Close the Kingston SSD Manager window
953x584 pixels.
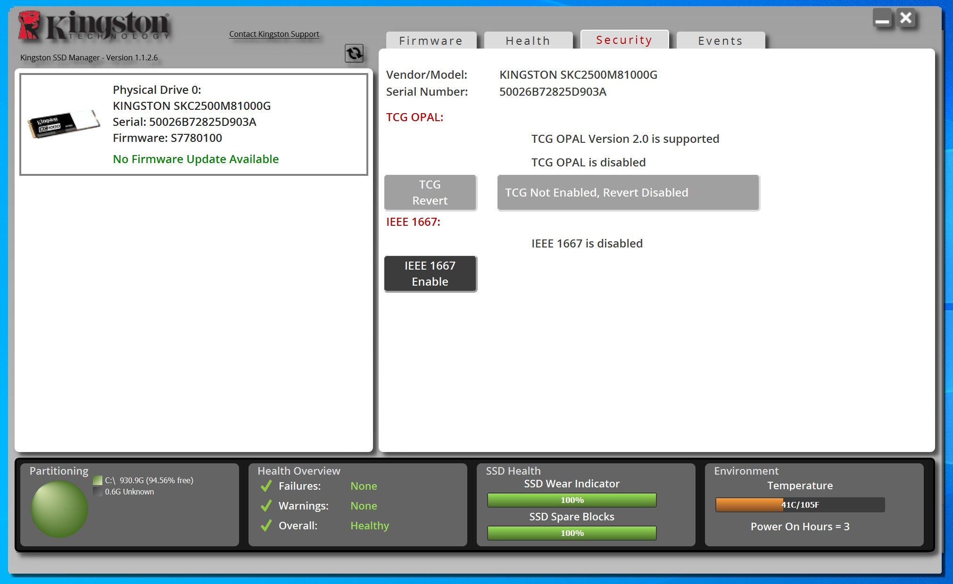(x=906, y=19)
